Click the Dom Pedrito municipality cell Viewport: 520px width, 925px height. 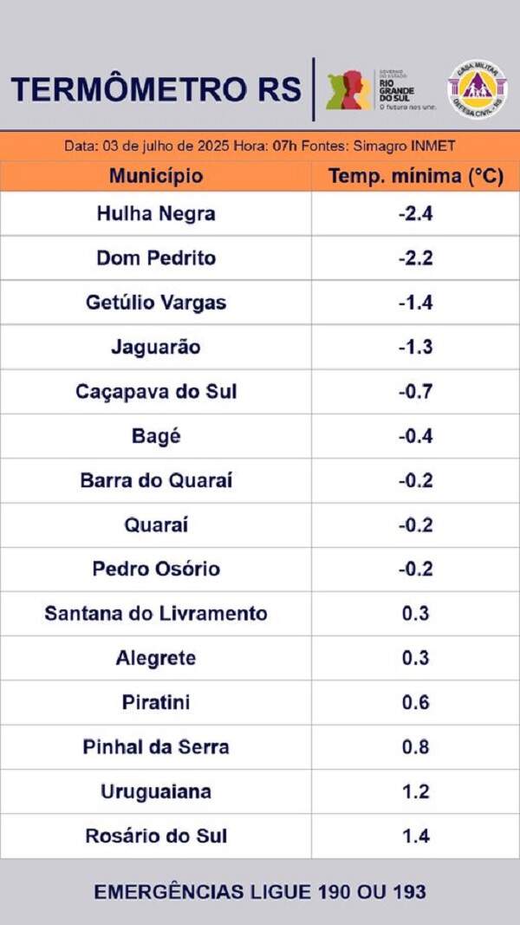pos(156,257)
